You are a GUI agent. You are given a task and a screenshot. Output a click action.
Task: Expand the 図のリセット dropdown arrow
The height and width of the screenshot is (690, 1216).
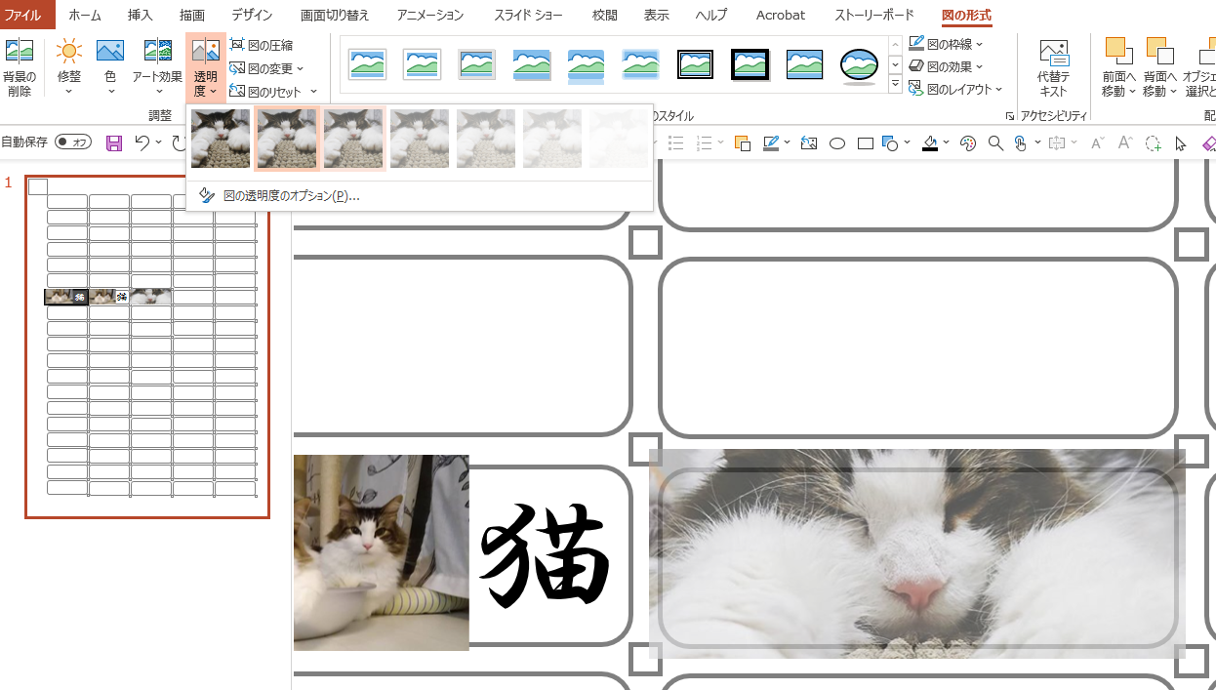pos(314,91)
